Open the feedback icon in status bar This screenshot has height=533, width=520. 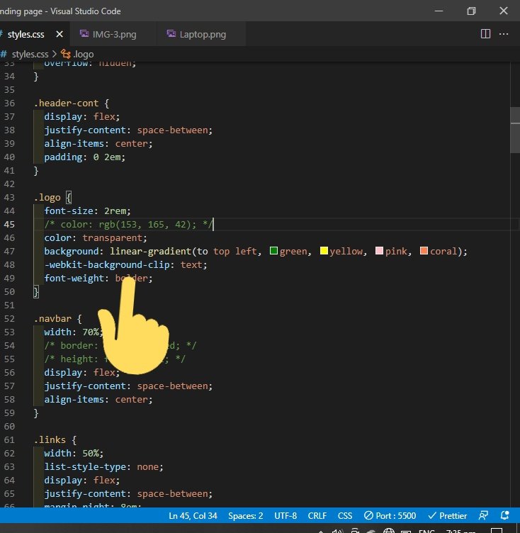coord(483,516)
